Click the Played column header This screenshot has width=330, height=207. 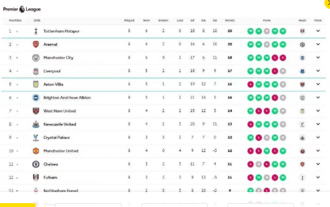(129, 21)
